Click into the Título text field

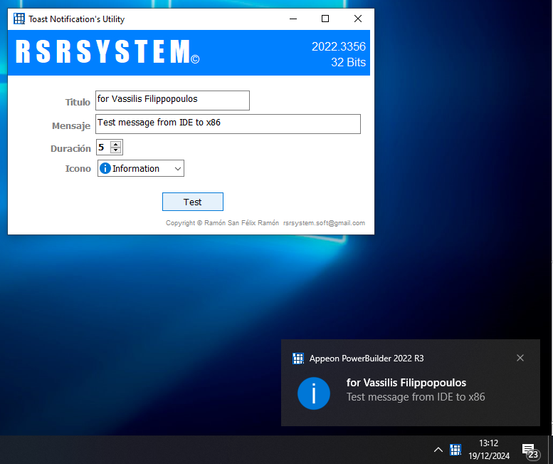(172, 100)
